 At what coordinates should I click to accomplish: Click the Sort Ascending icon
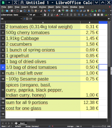pyautogui.click(x=81, y=11)
